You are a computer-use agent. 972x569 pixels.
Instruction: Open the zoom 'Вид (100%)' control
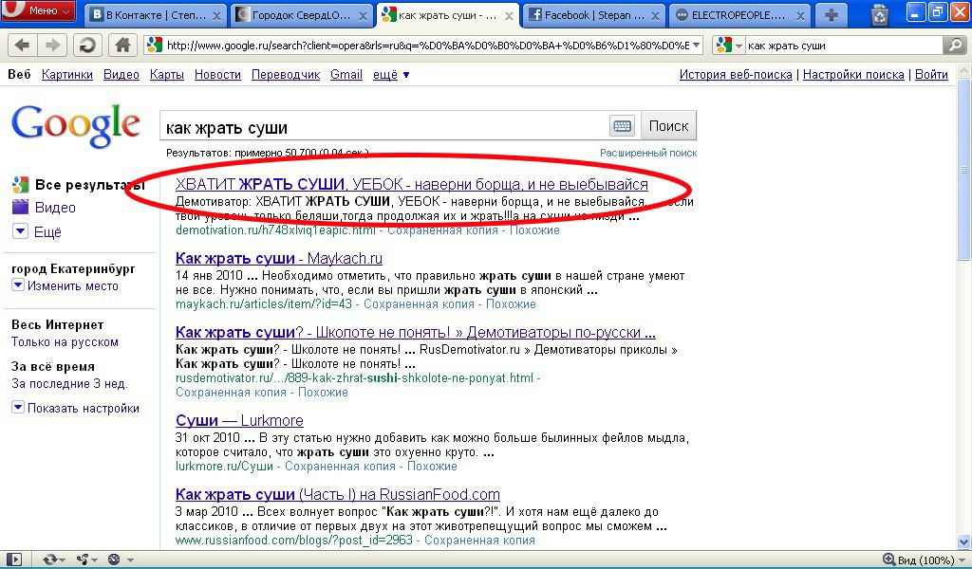[919, 560]
